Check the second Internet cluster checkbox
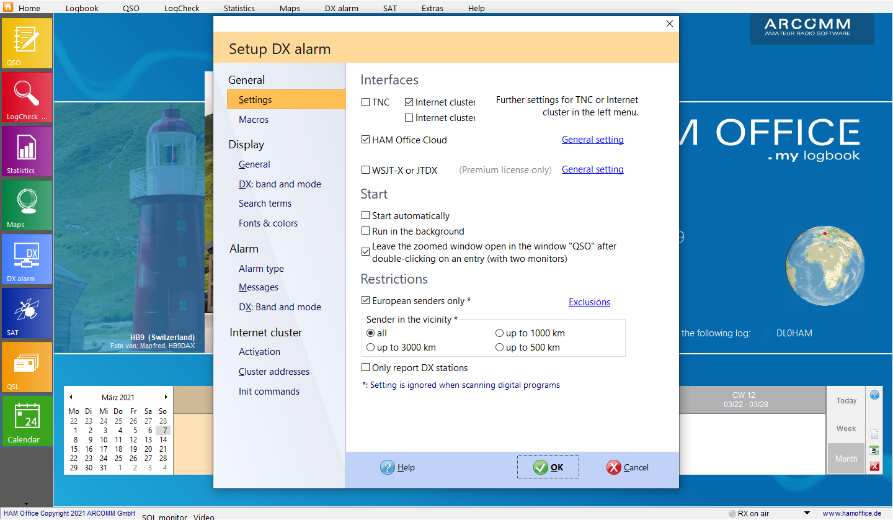This screenshot has height=520, width=893. click(409, 117)
